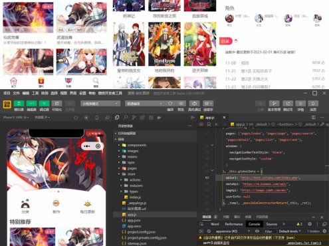Click the 消息 message bell icon
The height and width of the screenshot is (246, 329).
click(313, 104)
